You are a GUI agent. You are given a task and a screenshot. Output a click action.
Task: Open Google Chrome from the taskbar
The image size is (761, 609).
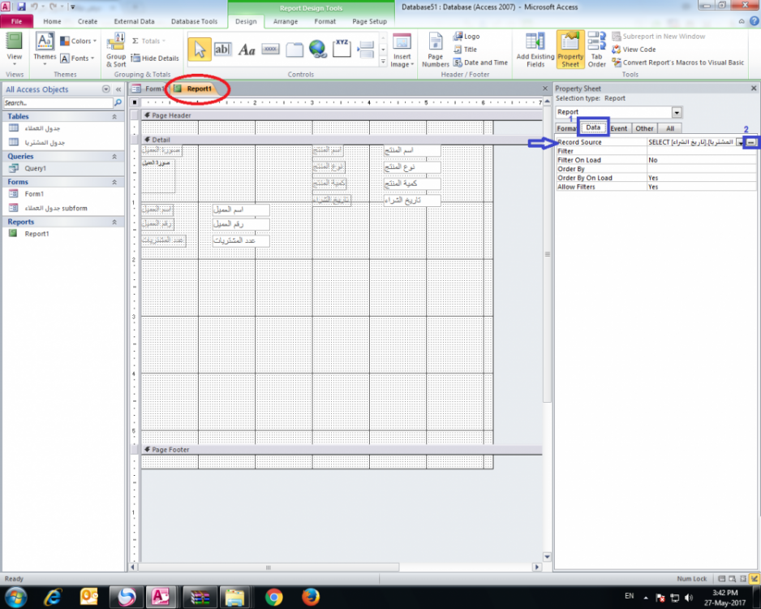click(x=273, y=597)
